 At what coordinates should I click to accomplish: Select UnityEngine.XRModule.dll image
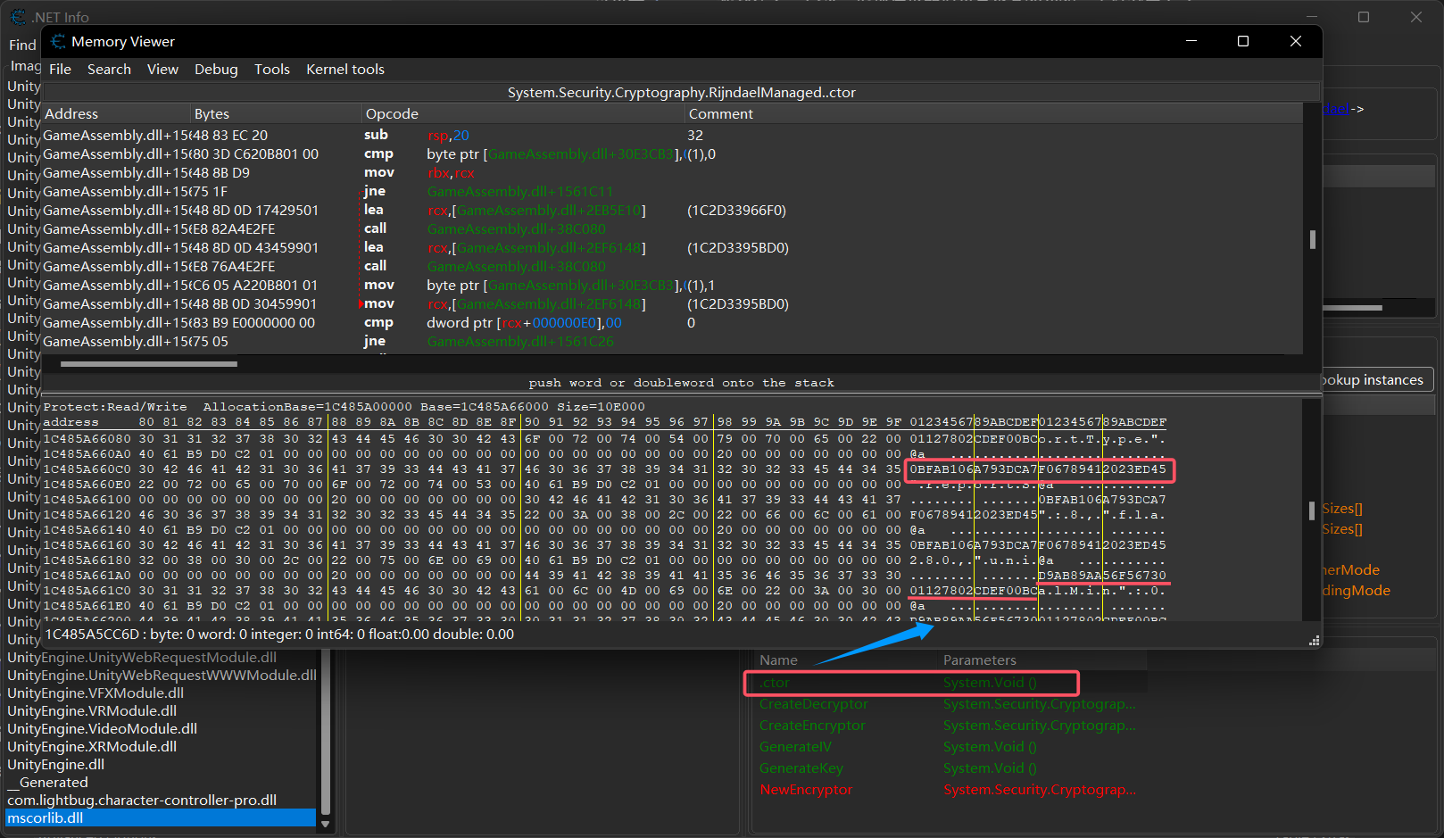(161, 747)
